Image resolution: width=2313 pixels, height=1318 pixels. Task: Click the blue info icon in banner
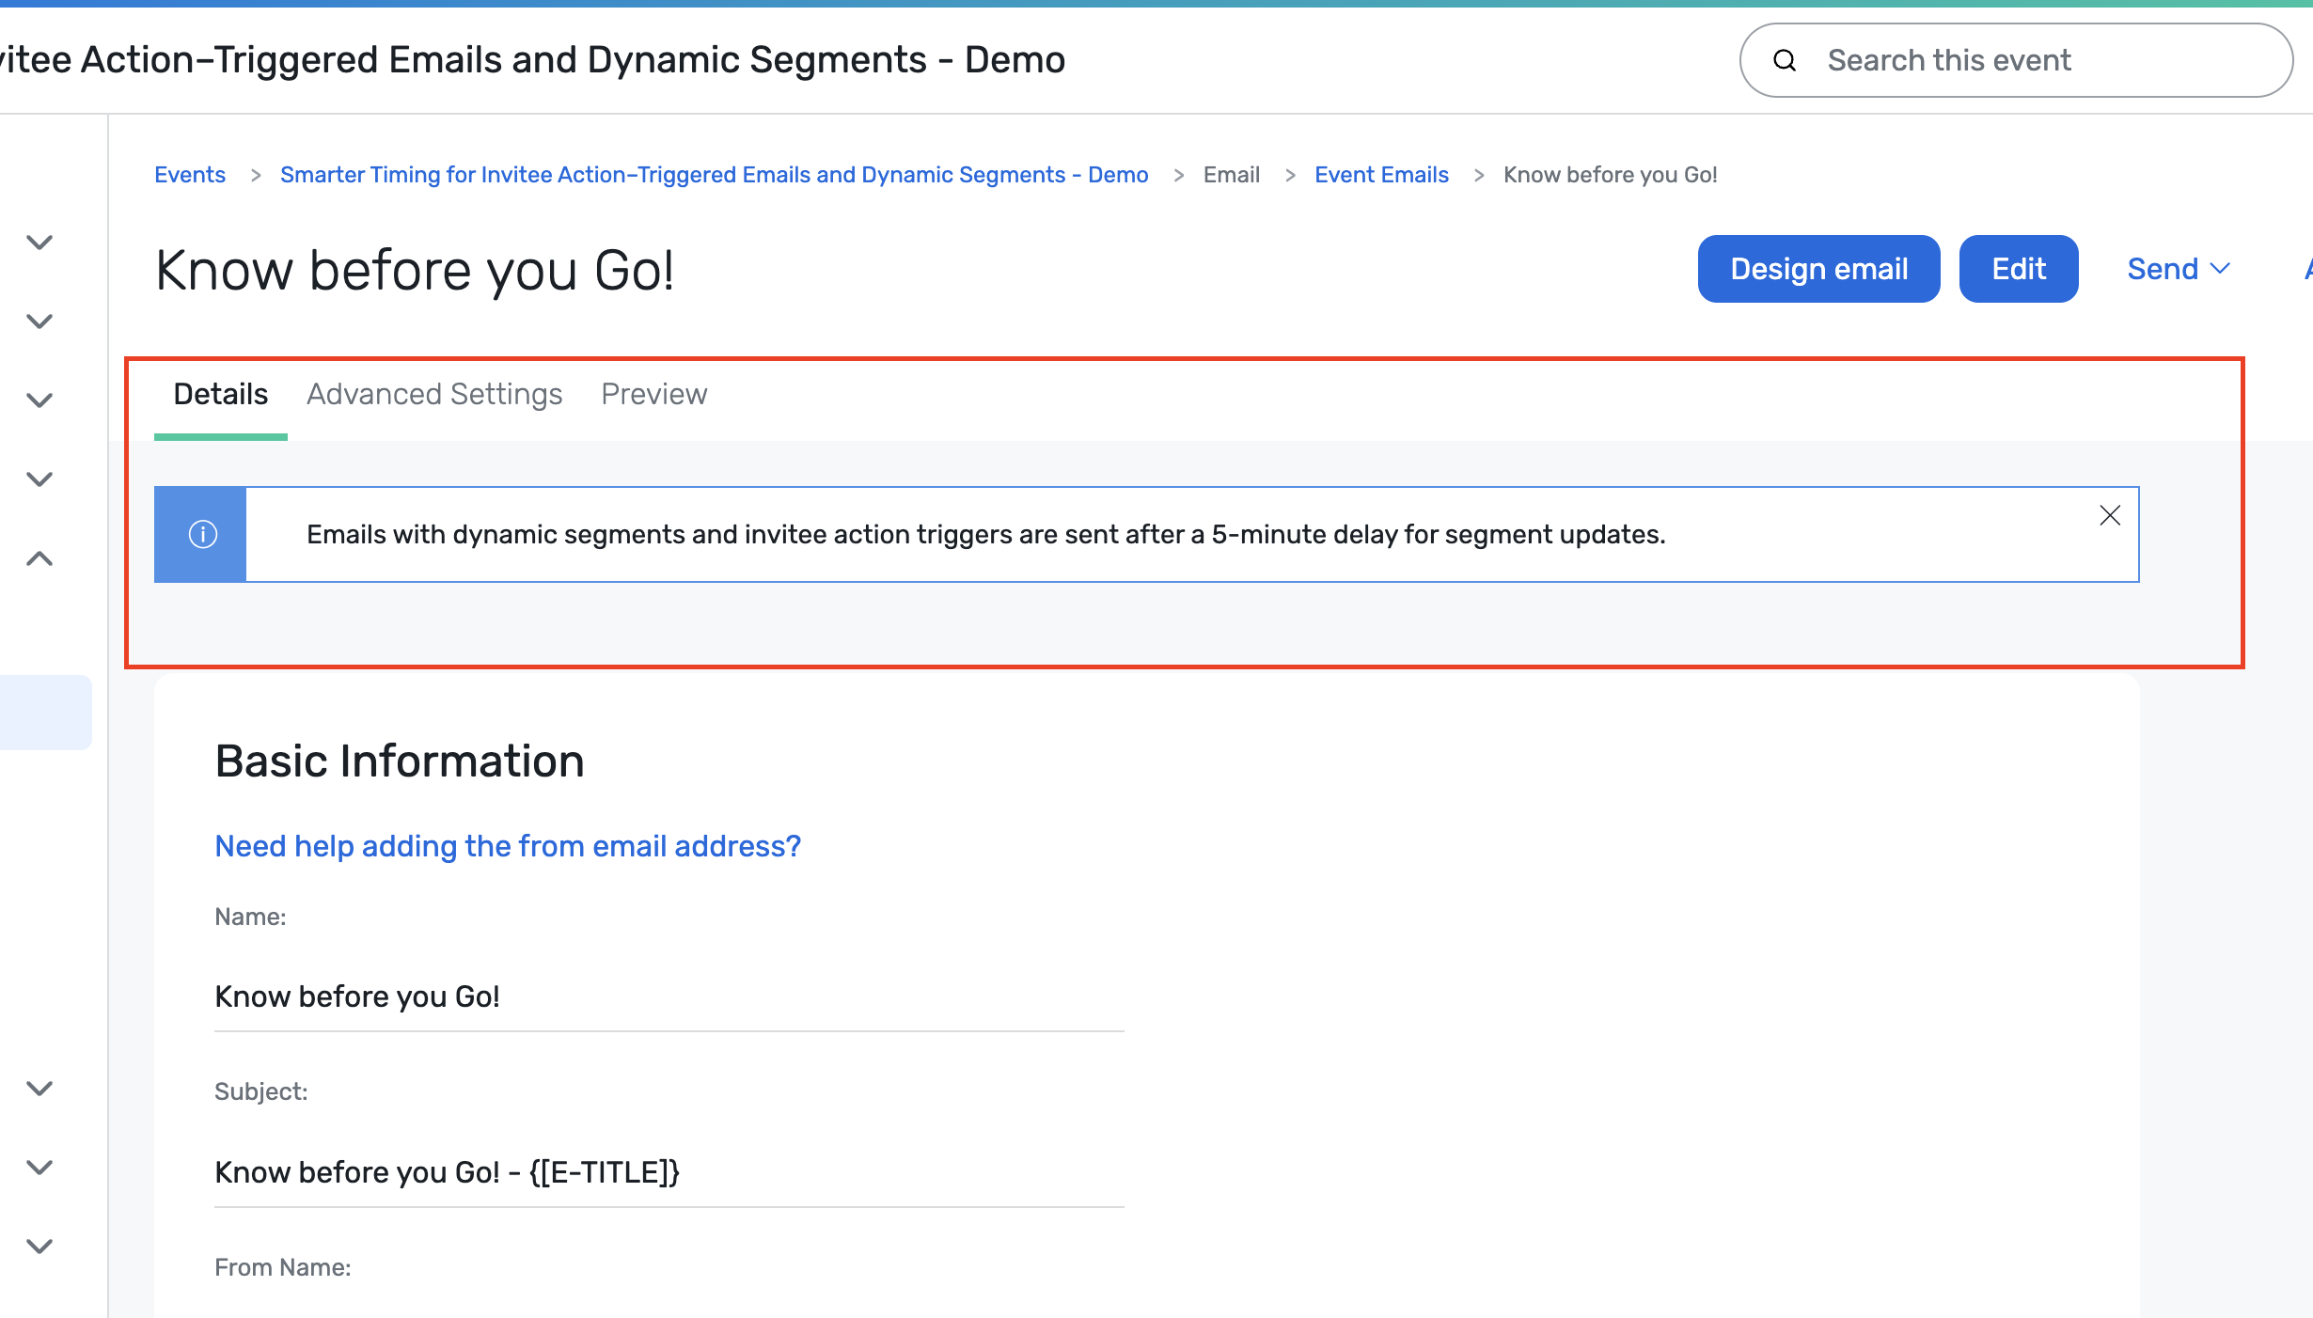[x=202, y=534]
